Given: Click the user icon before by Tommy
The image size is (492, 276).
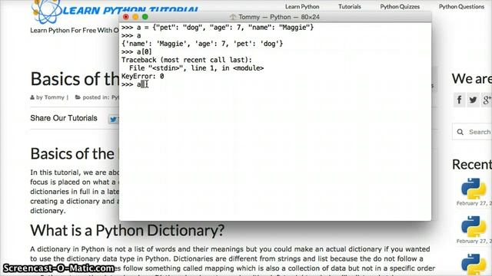Looking at the screenshot, I should [32, 97].
